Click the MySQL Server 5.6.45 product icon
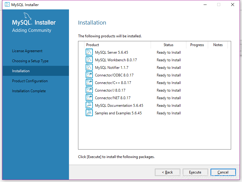 pos(89,52)
